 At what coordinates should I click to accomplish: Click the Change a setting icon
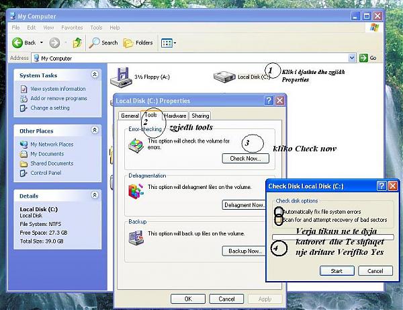pos(24,108)
